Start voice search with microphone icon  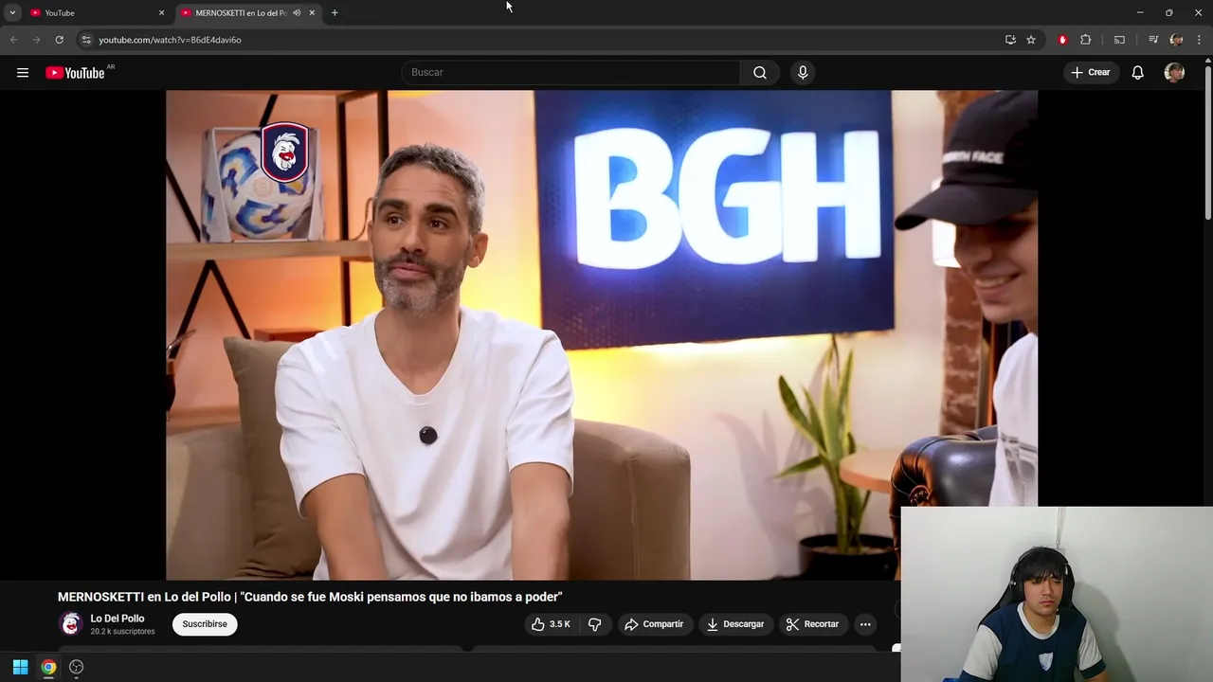coord(803,73)
